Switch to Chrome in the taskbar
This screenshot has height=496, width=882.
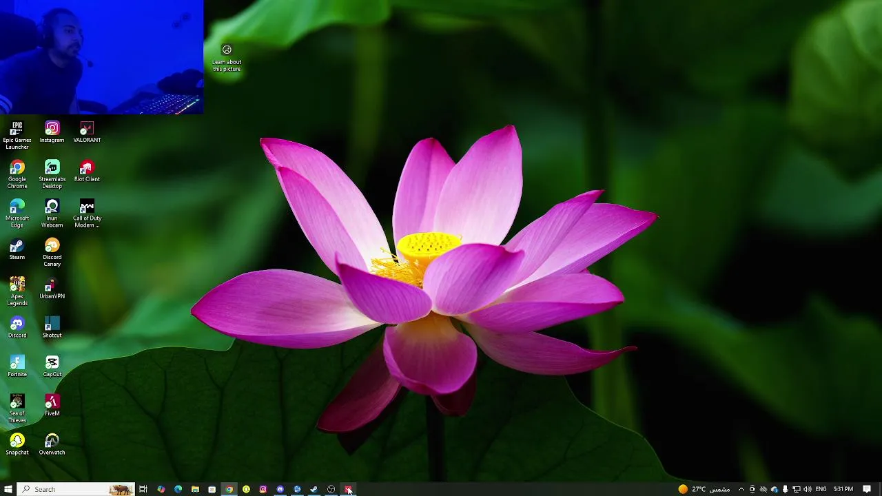[229, 489]
